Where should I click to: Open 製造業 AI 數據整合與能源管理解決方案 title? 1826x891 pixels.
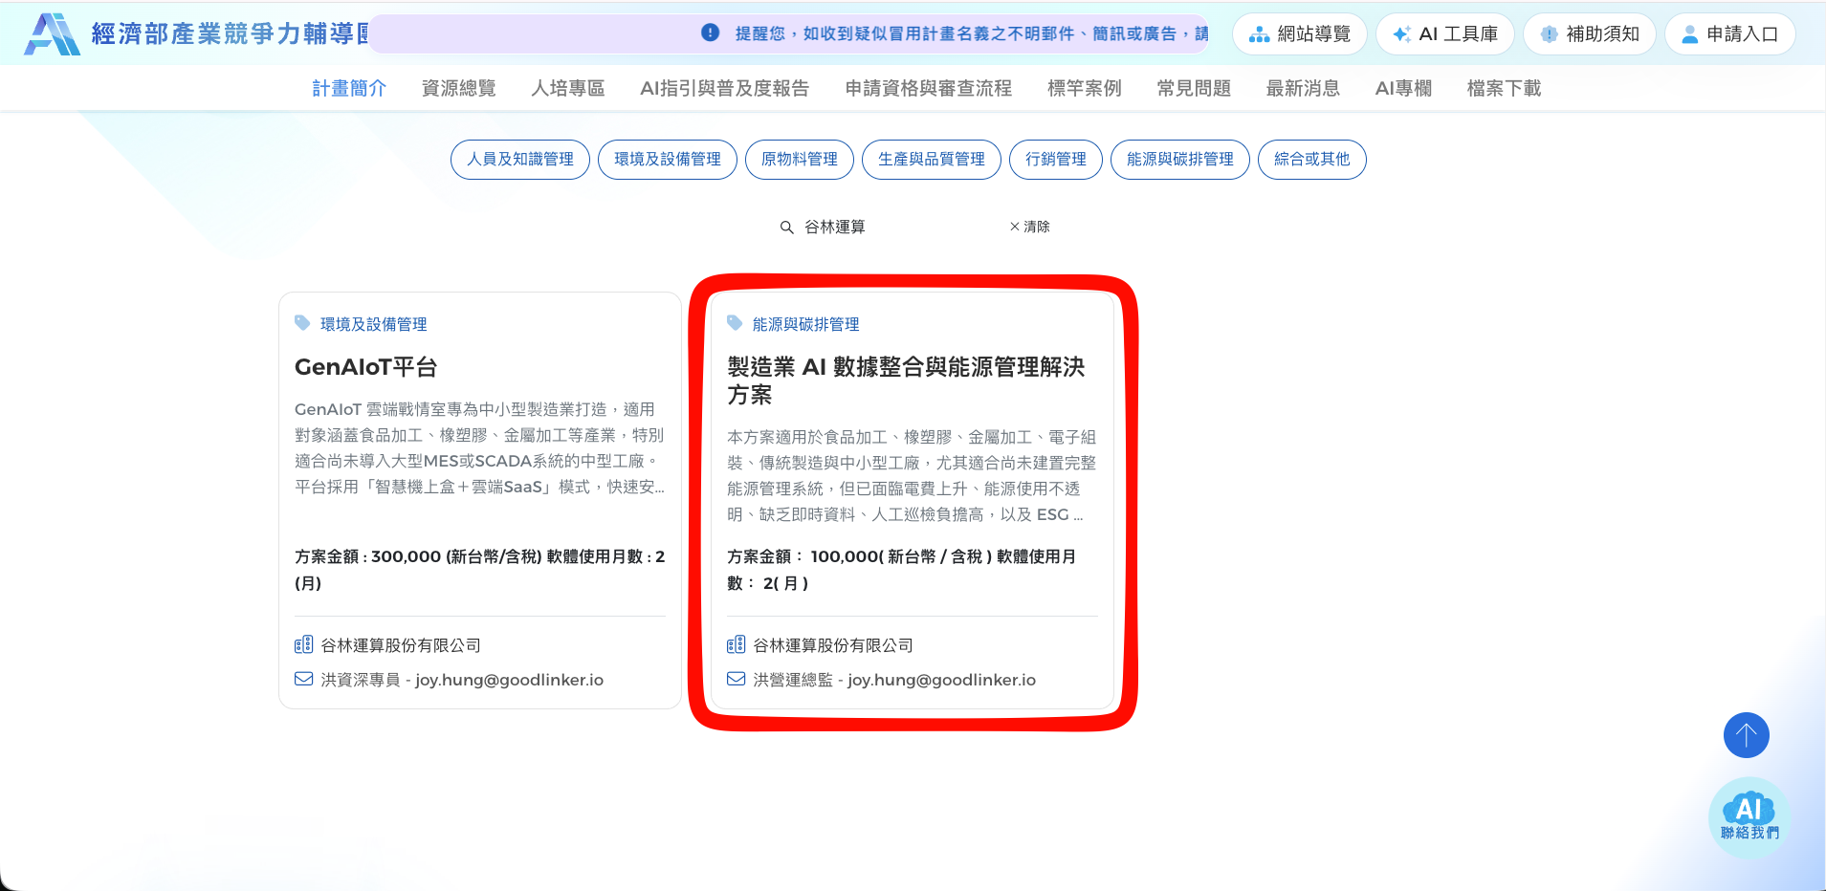906,380
